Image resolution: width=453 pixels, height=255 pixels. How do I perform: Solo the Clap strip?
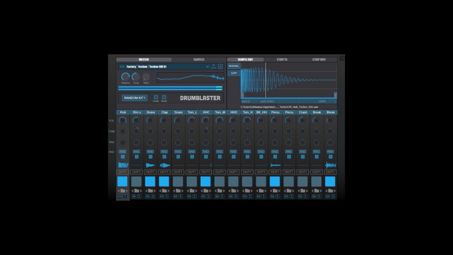point(167,196)
